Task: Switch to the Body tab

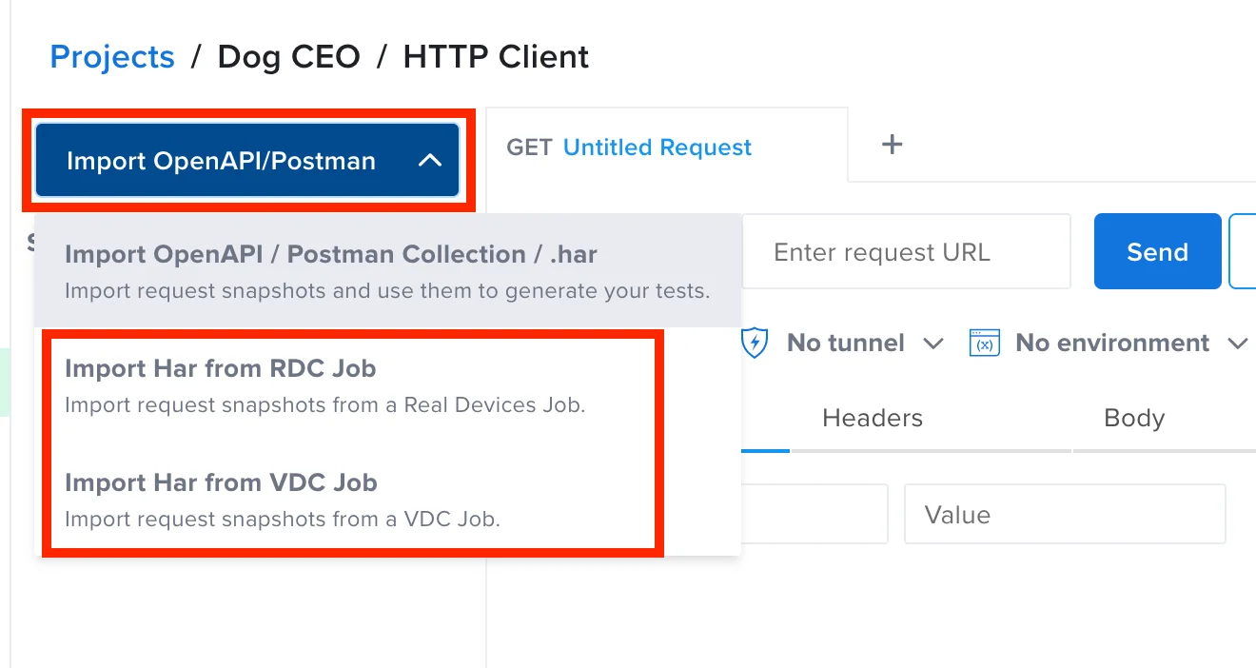Action: pyautogui.click(x=1132, y=418)
